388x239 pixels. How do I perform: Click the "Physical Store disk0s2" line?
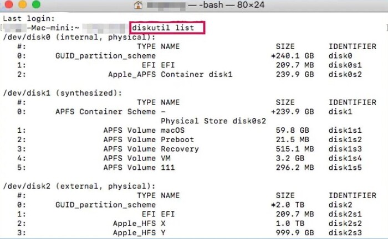213,121
